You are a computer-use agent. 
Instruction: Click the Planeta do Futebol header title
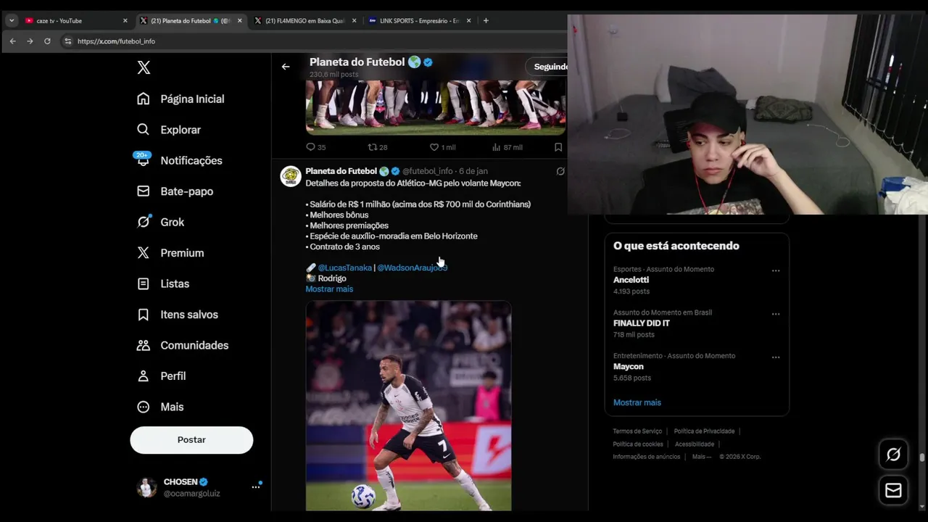tap(357, 62)
